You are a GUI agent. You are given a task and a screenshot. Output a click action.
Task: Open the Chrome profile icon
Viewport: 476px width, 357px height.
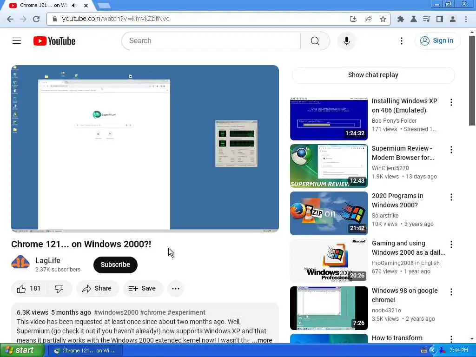coord(453,19)
